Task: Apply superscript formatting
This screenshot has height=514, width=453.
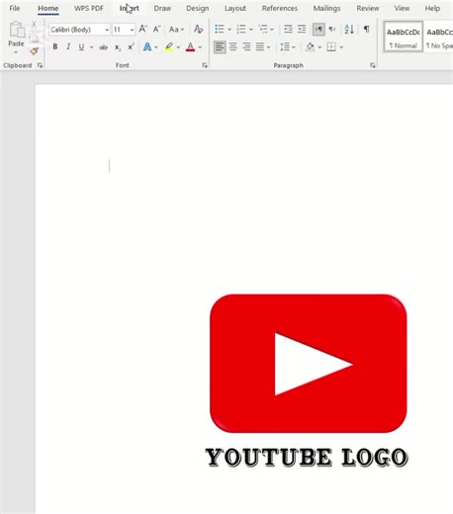Action: 131,47
